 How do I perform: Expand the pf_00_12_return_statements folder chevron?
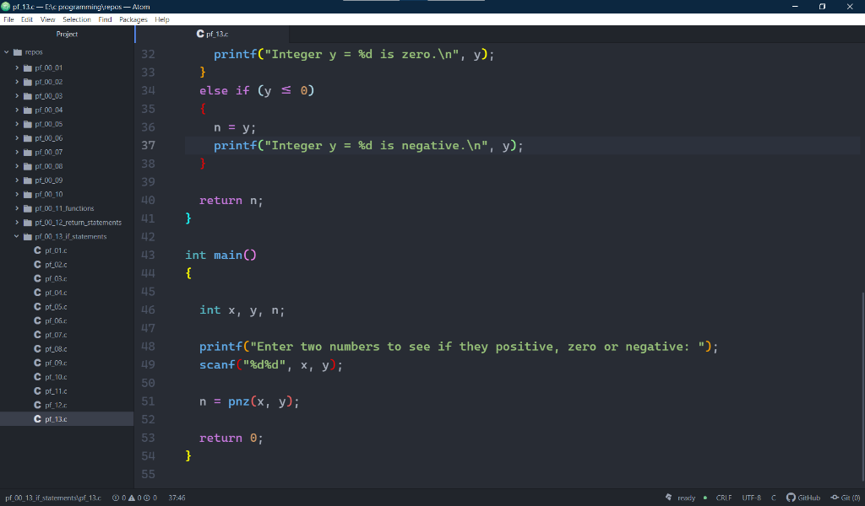(17, 223)
